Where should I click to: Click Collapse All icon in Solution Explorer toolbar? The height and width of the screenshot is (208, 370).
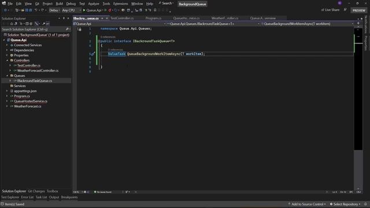click(27, 24)
